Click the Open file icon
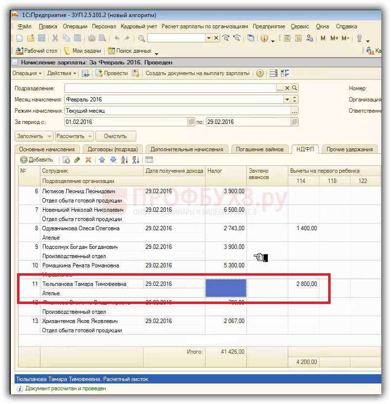 pyautogui.click(x=31, y=38)
